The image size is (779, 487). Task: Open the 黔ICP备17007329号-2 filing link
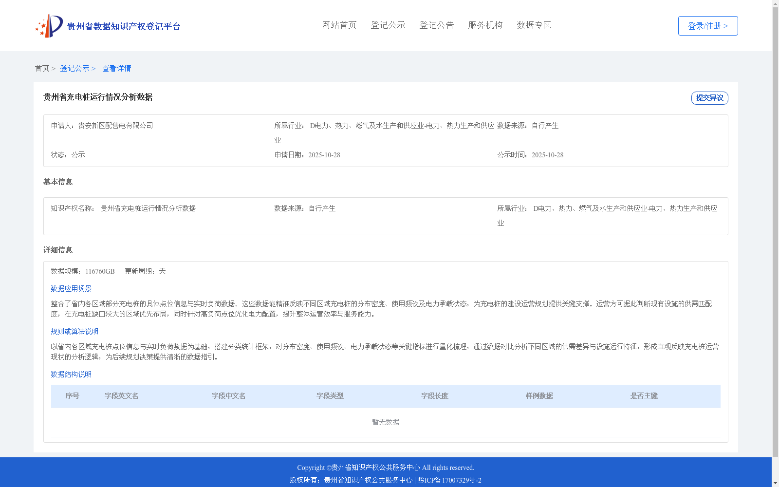[448, 480]
